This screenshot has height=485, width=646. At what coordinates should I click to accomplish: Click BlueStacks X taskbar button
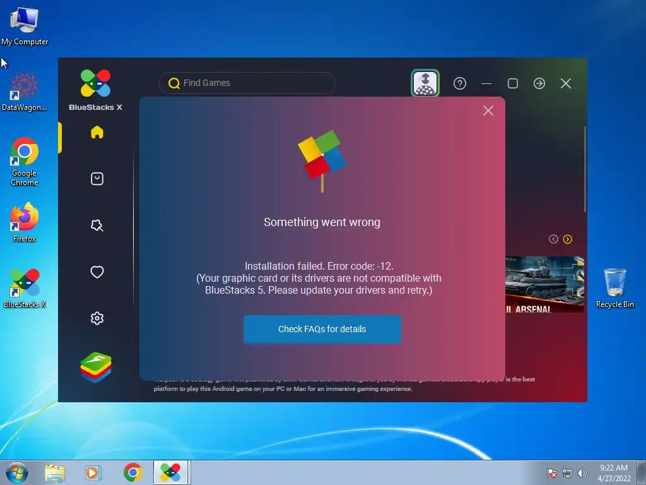(170, 472)
